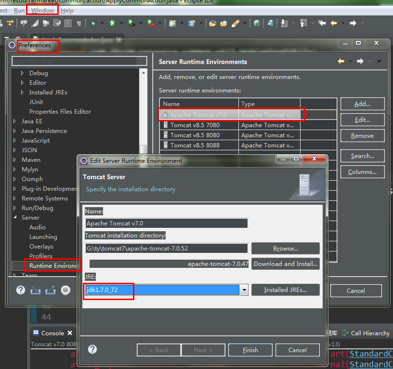Viewport: 393px width, 369px height.
Task: Collapse the Server tree node
Action: pyautogui.click(x=15, y=217)
